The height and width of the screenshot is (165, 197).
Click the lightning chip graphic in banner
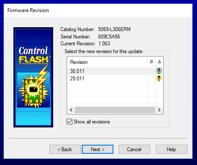coord(34,86)
